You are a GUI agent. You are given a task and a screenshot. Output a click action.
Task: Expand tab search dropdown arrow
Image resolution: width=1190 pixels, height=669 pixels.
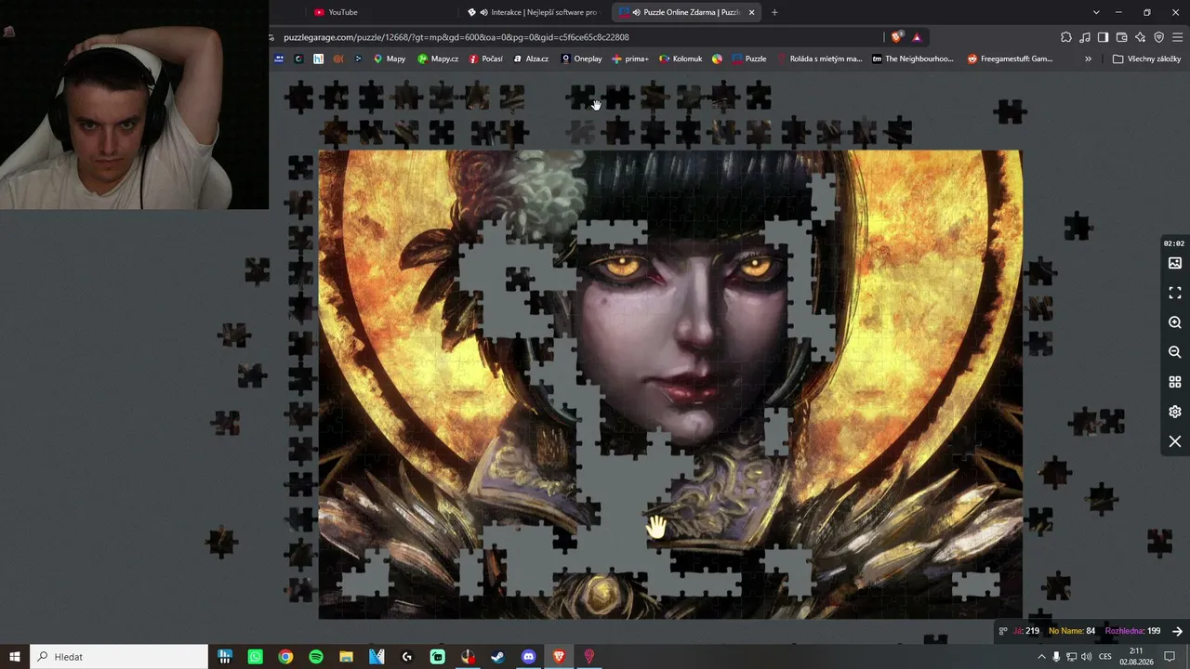pyautogui.click(x=1096, y=12)
